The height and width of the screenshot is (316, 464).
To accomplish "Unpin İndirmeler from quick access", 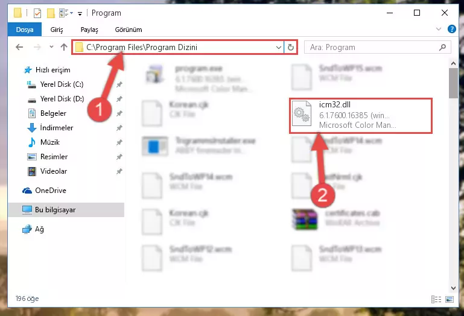I will (x=119, y=128).
